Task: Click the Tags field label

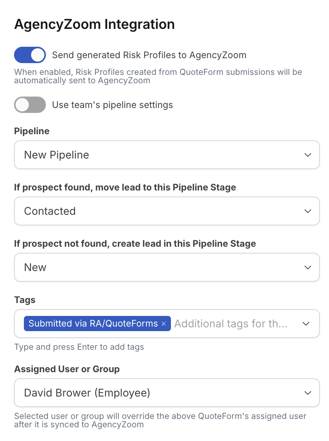Action: coord(25,300)
